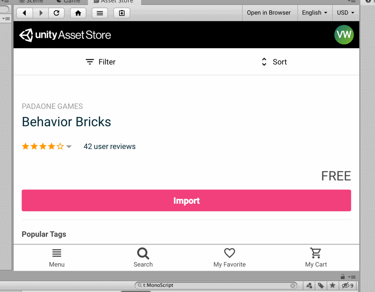Image resolution: width=375 pixels, height=292 pixels.
Task: Reload the Asset Store page
Action: (57, 13)
